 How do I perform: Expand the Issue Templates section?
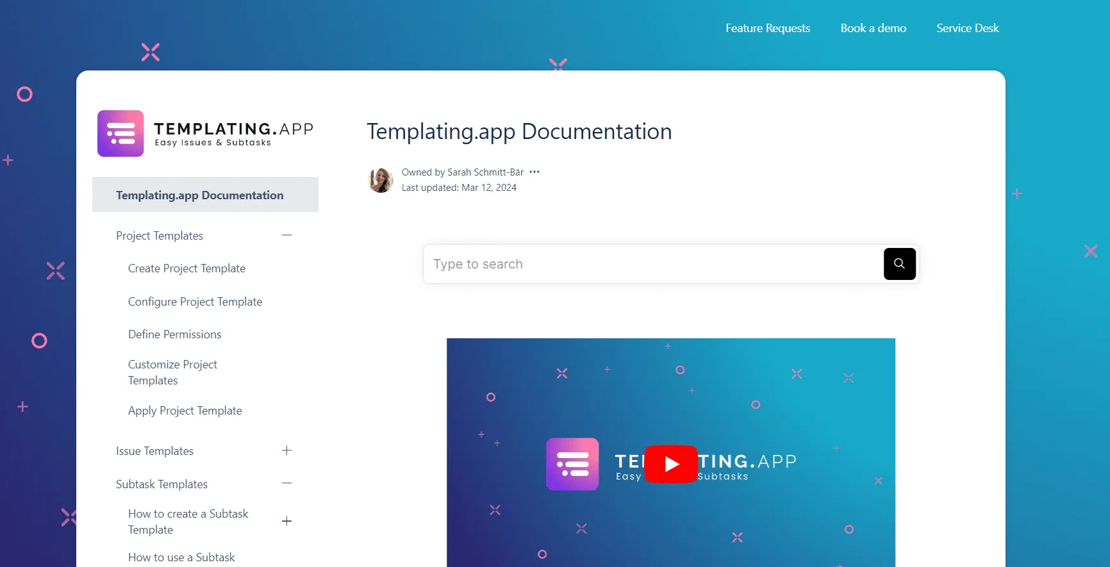[286, 450]
